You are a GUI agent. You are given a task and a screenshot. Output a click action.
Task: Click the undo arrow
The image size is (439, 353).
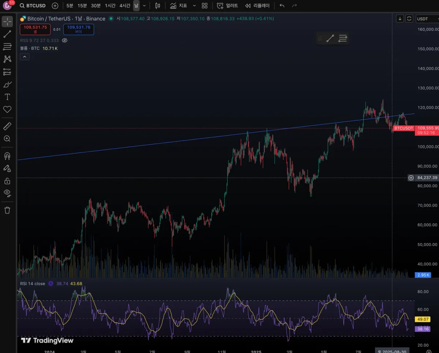tap(282, 5)
